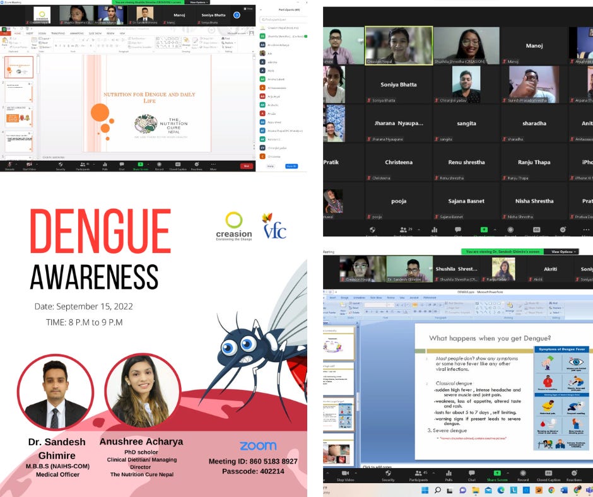This screenshot has width=593, height=497.
Task: Expand caret beside Share Screen in gallery view window
Action: (x=495, y=230)
